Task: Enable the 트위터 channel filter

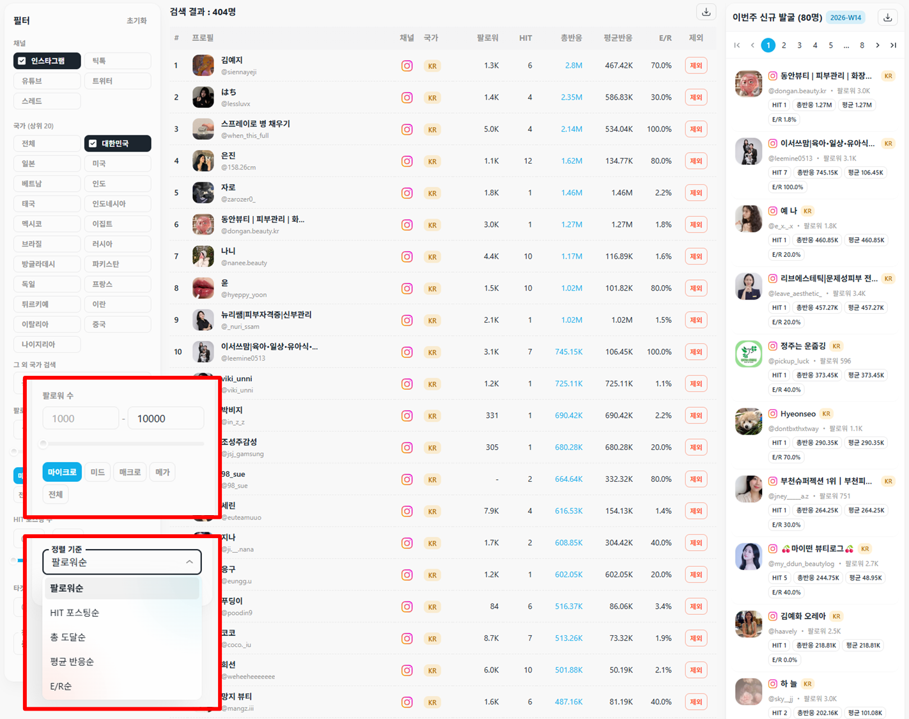Action: tap(118, 81)
